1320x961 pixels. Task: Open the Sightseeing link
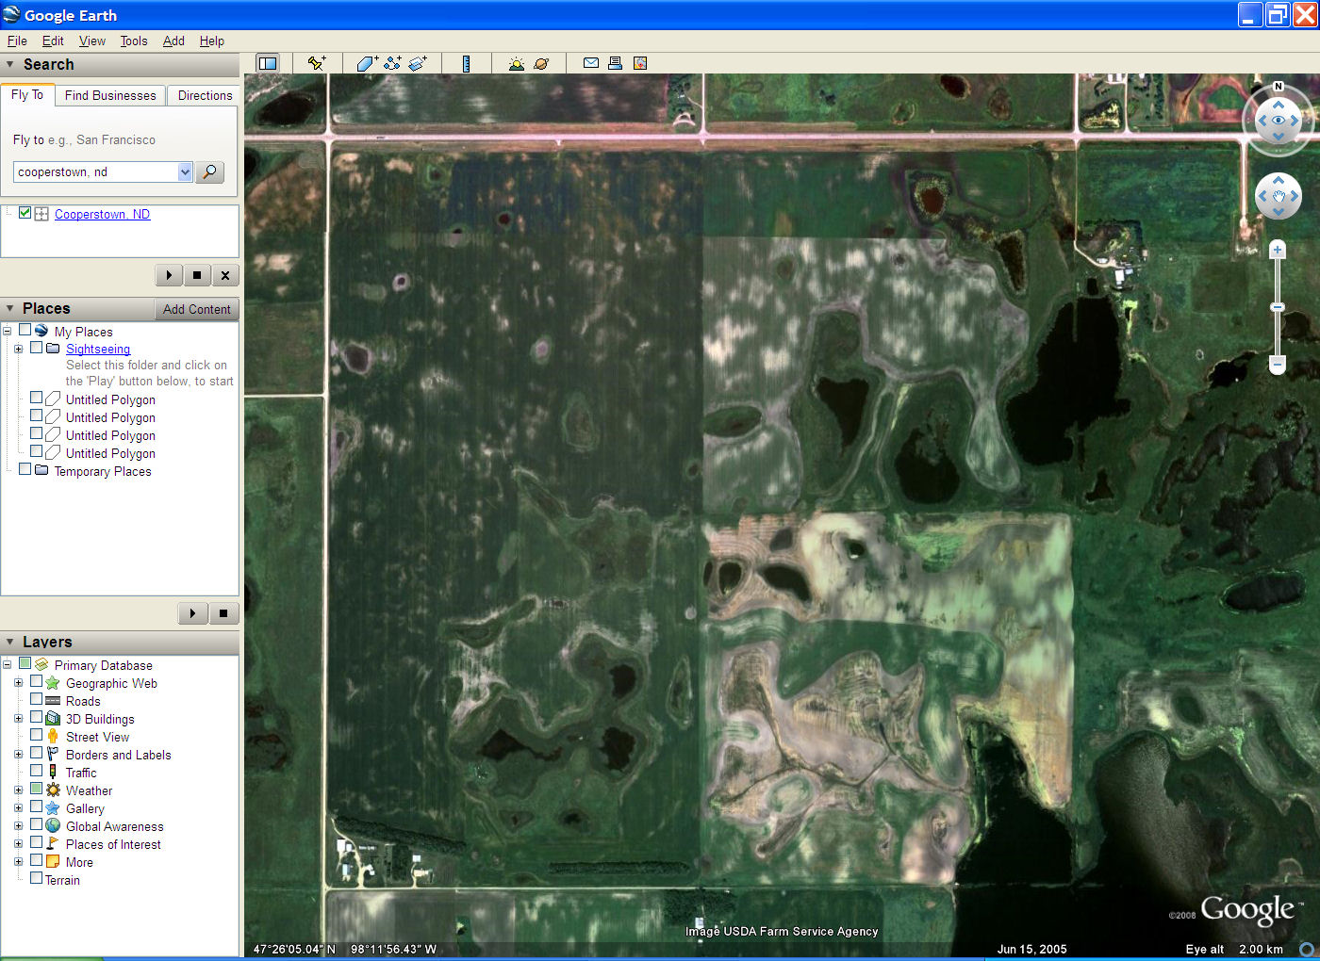point(98,349)
